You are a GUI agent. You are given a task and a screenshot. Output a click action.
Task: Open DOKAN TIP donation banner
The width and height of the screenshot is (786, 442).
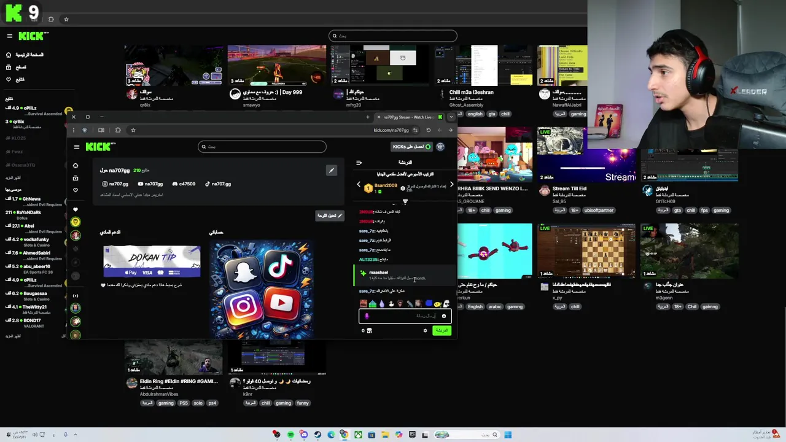pos(152,262)
